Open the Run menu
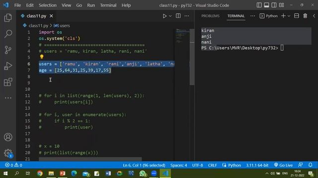Image resolution: width=318 pixels, height=178 pixels. click(91, 5)
